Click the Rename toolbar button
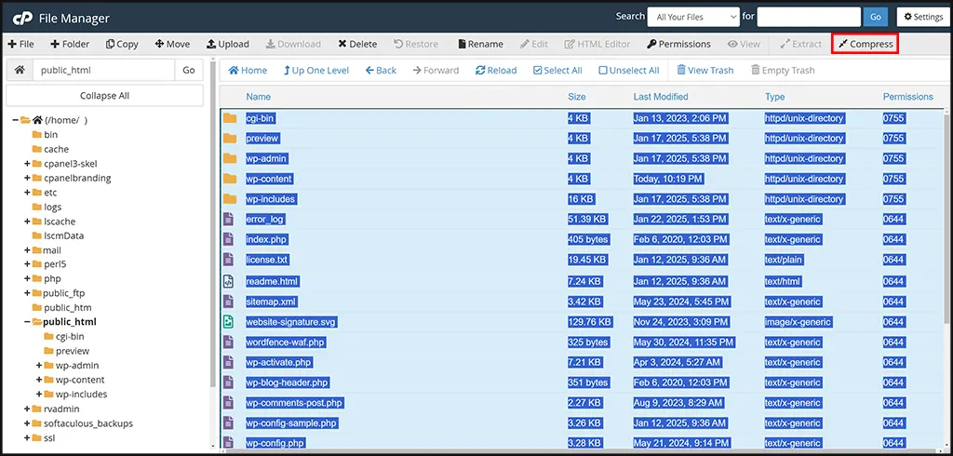 (x=480, y=44)
